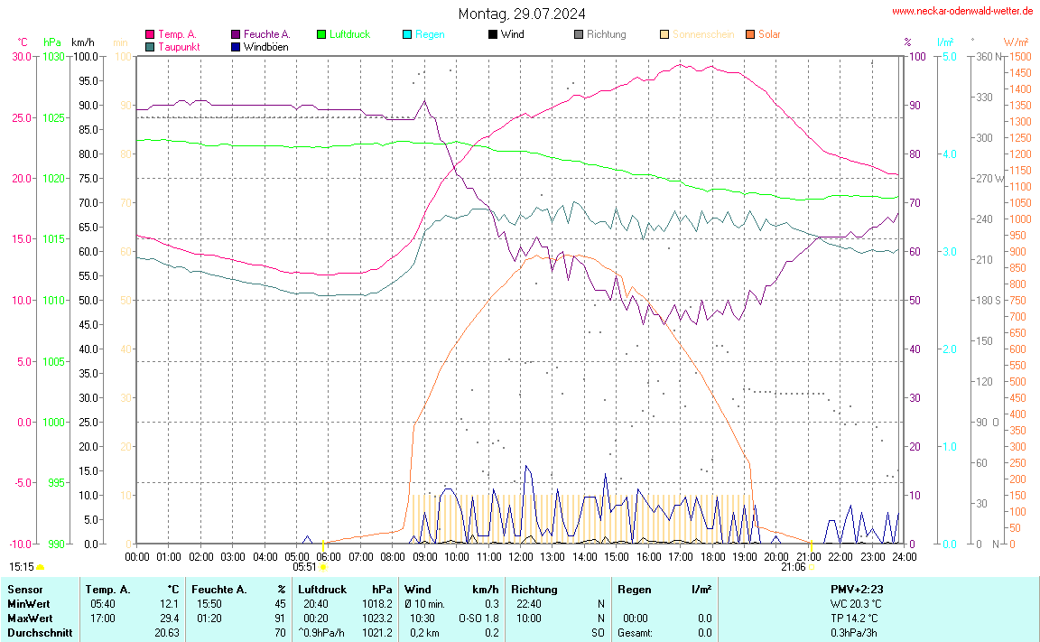
Task: Click the pink Temp. A. legend square
Action: pyautogui.click(x=150, y=34)
